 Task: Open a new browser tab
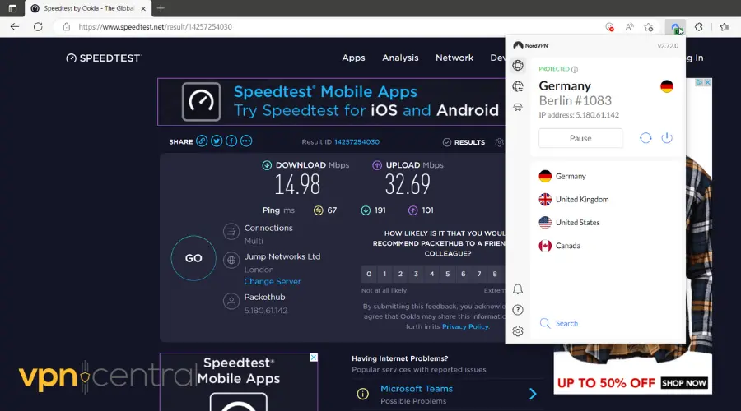pyautogui.click(x=161, y=8)
